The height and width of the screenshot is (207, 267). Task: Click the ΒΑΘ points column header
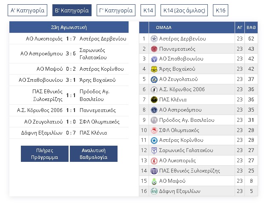click(x=251, y=27)
